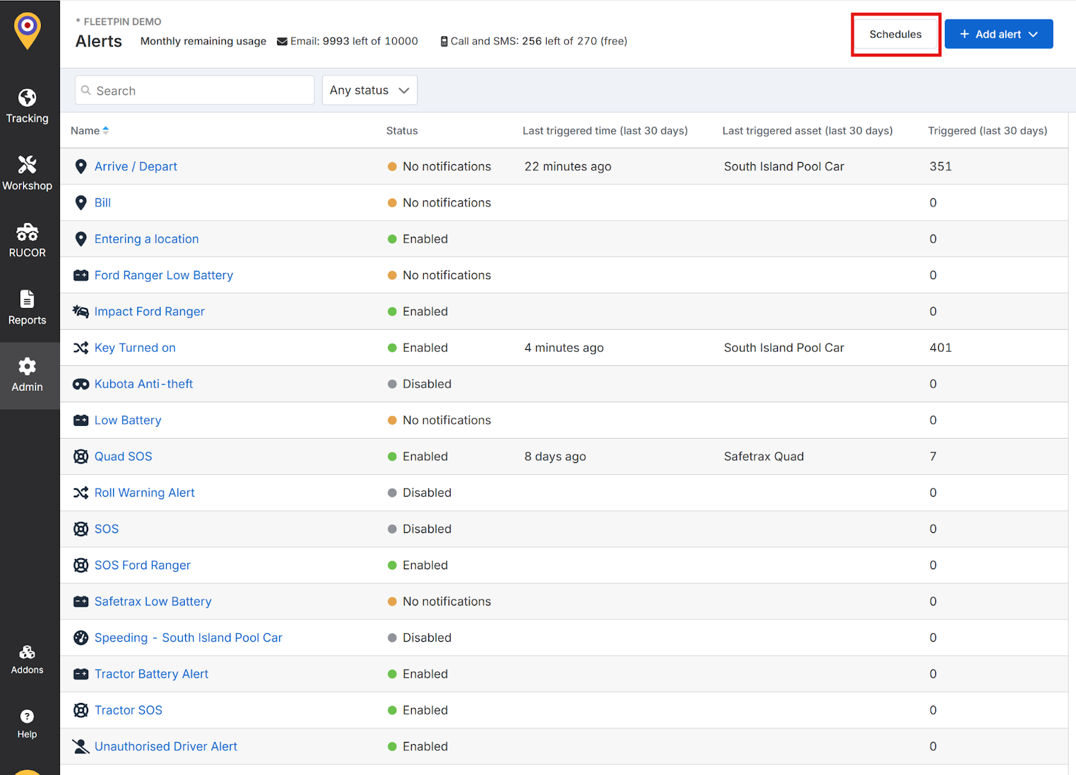This screenshot has height=775, width=1076.
Task: Click the battery icon on the Low Battery row
Action: tap(81, 420)
